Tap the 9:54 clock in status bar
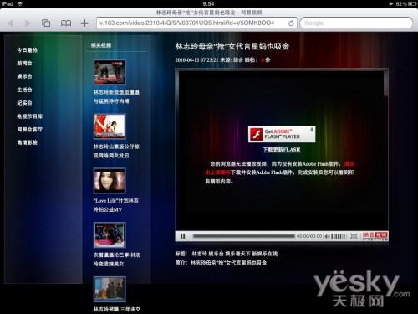 (208, 3)
